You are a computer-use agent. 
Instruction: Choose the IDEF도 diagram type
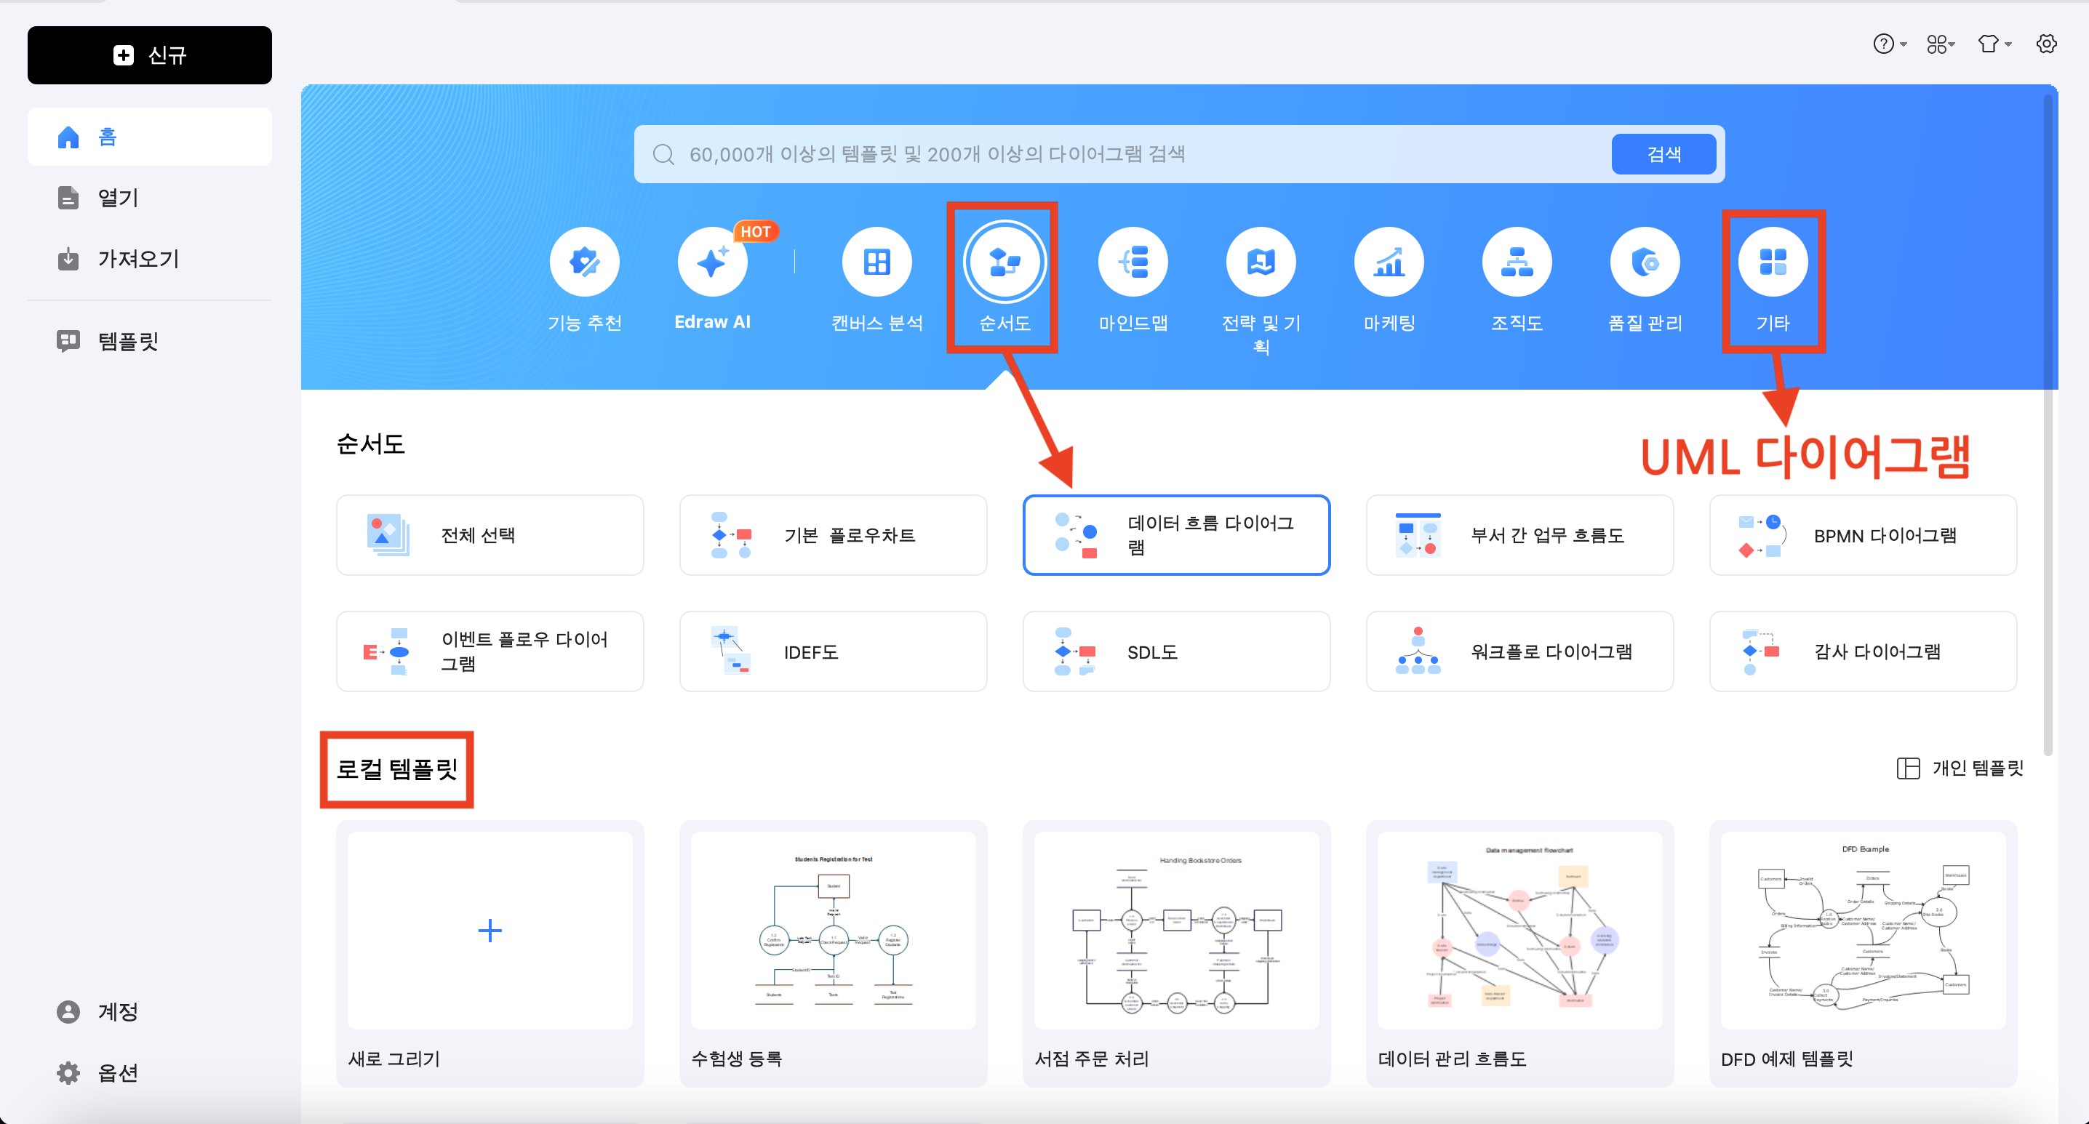pyautogui.click(x=833, y=651)
